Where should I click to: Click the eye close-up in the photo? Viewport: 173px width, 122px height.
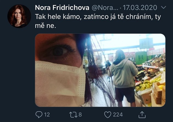(59, 51)
